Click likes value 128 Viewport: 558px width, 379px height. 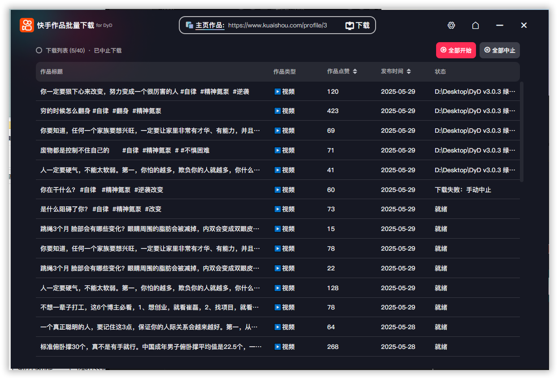(x=333, y=288)
